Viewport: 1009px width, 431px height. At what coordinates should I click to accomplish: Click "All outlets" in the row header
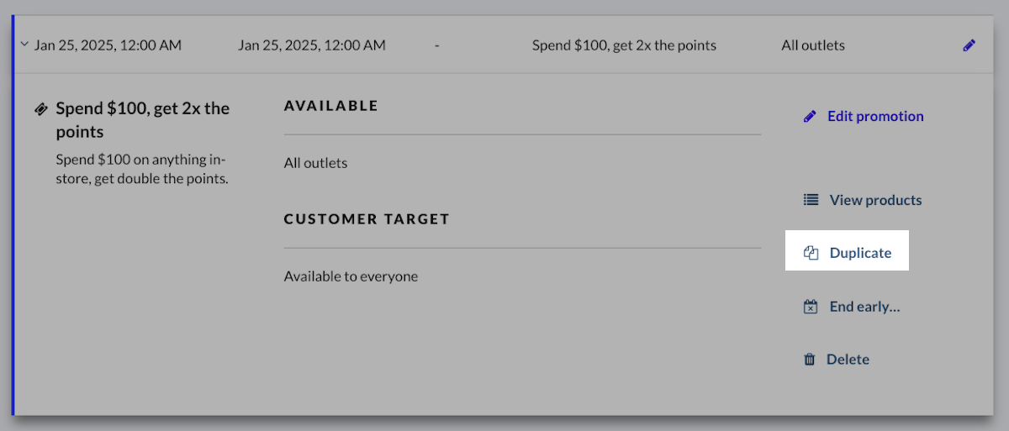[812, 45]
